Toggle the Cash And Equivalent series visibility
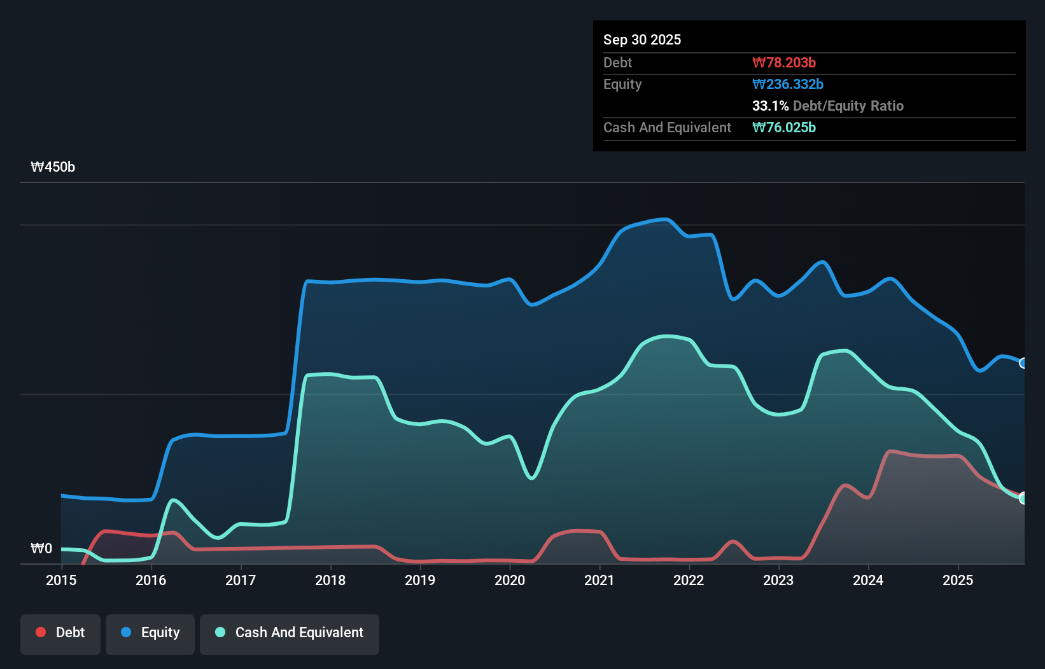Image resolution: width=1045 pixels, height=669 pixels. [290, 632]
